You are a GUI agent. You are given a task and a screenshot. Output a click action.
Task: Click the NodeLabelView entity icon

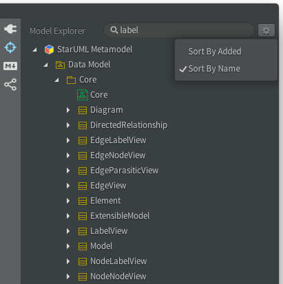click(83, 261)
